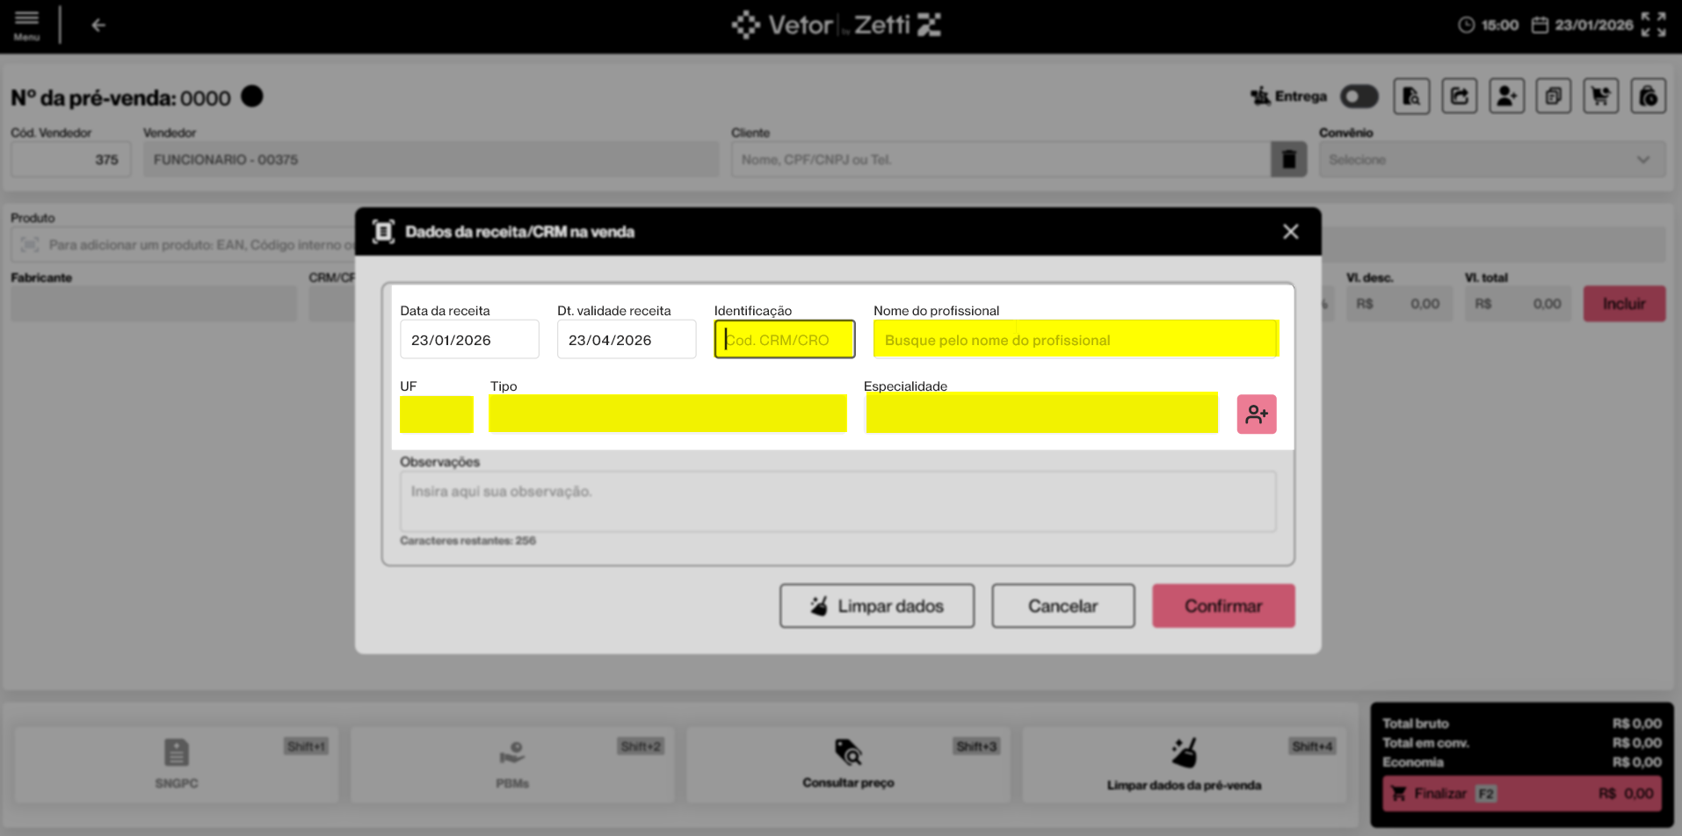Focus the Data da receita date field
Viewport: 1682px width, 836px height.
coord(469,340)
